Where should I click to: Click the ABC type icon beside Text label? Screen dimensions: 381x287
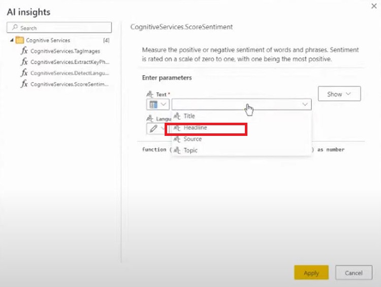[150, 94]
